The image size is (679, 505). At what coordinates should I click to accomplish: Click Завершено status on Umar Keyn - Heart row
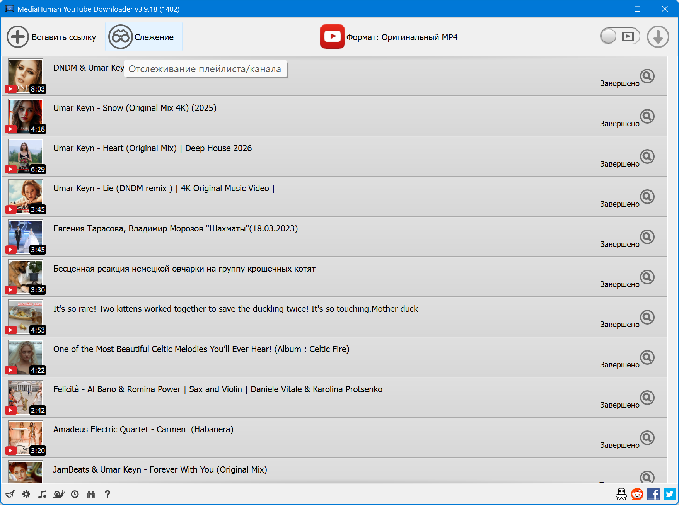coord(619,164)
